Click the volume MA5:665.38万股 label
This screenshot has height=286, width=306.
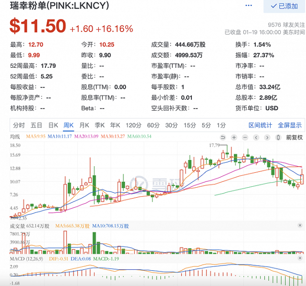pos(73,226)
